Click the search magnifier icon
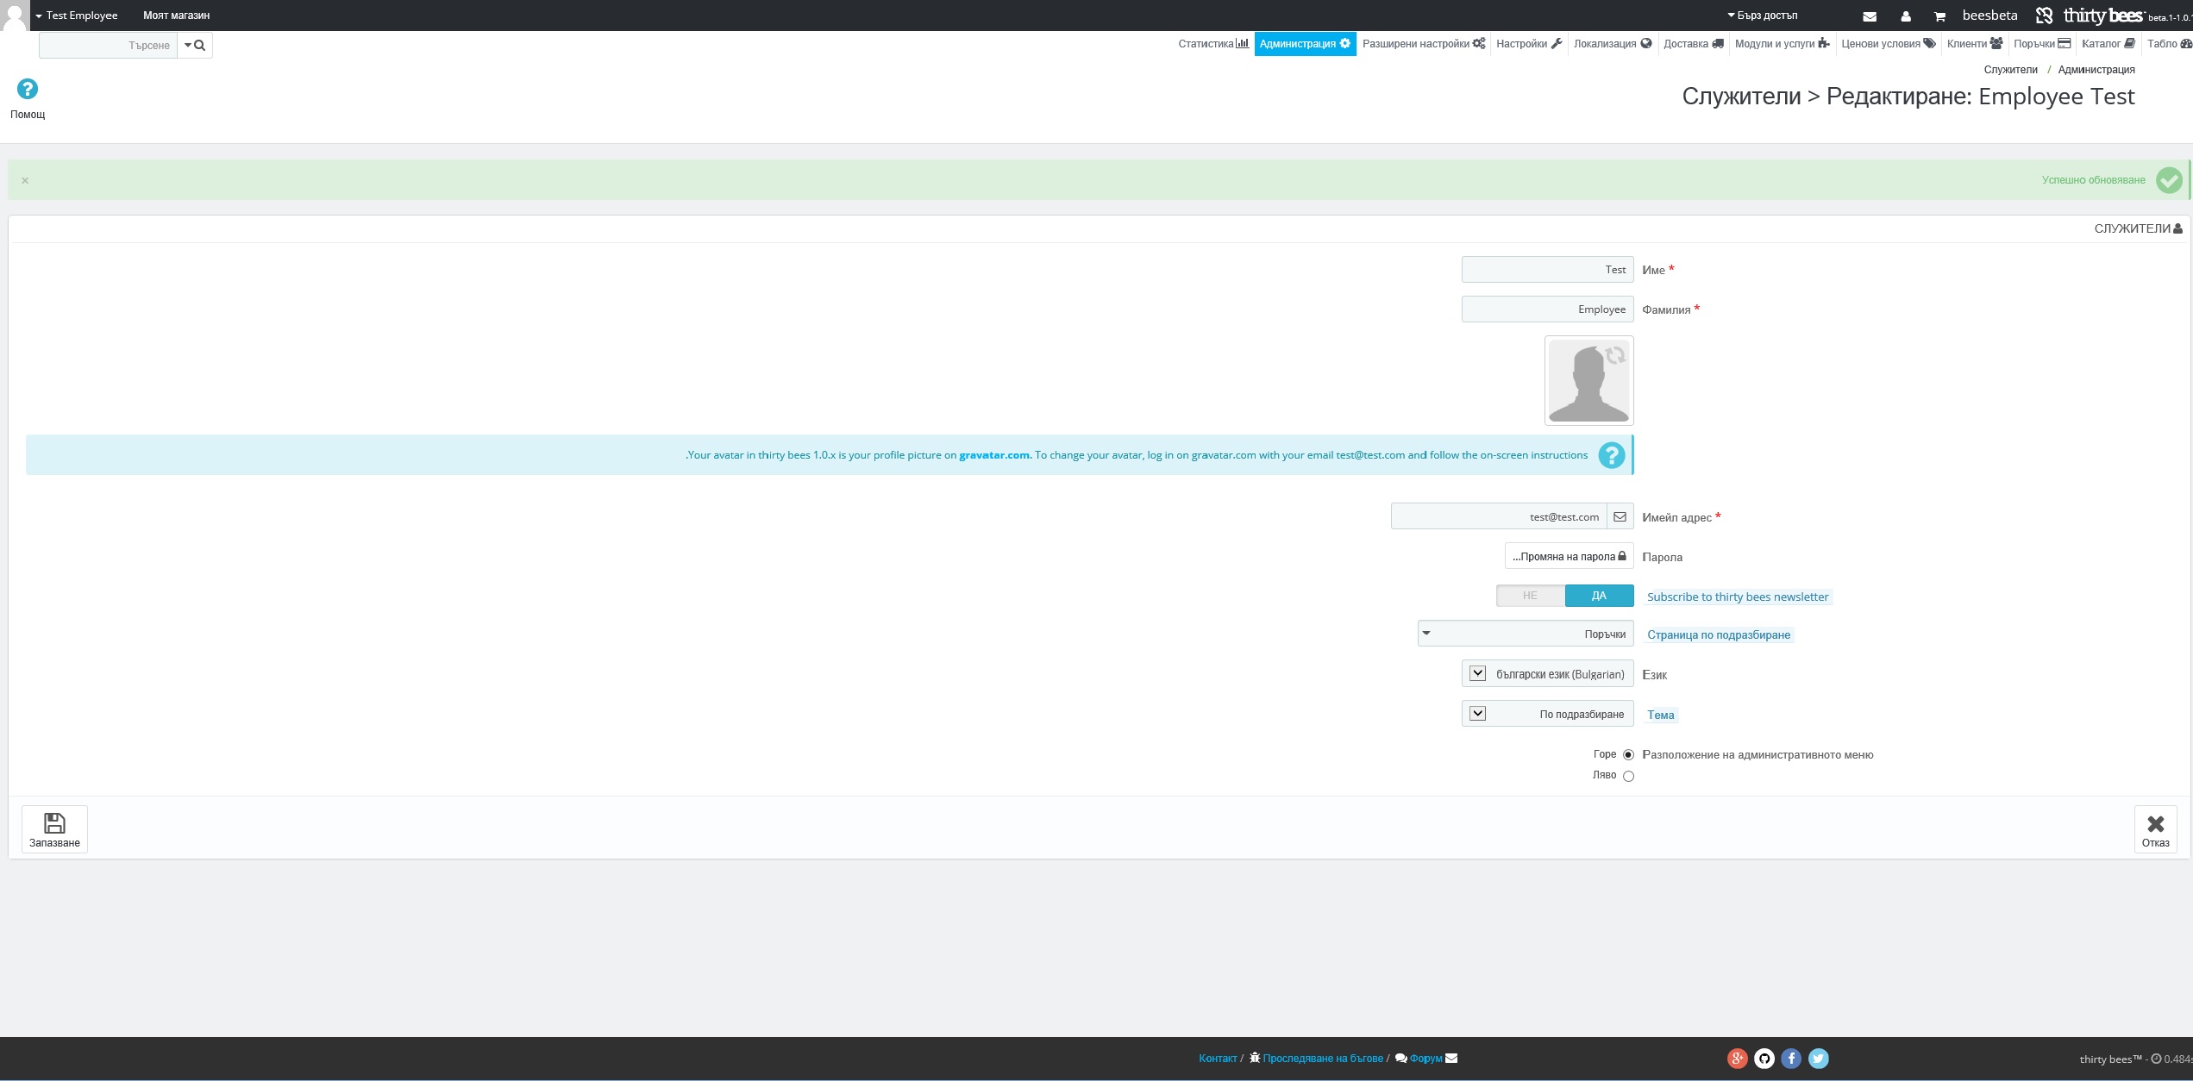The width and height of the screenshot is (2193, 1081). [200, 45]
